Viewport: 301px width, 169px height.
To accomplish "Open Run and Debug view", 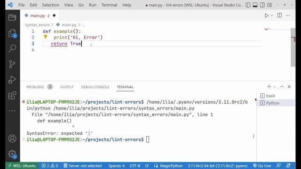I will click(12, 80).
